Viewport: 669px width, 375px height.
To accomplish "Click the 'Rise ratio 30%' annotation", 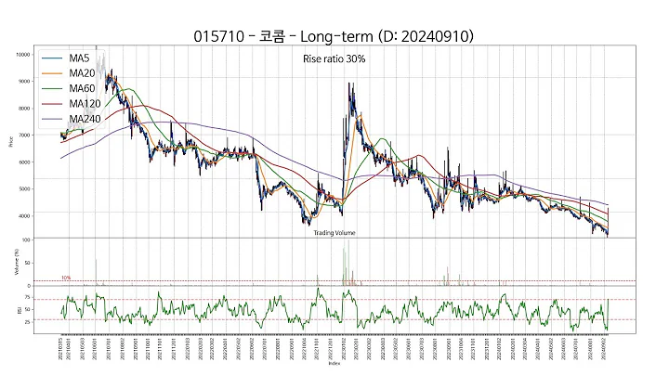I will tap(334, 58).
